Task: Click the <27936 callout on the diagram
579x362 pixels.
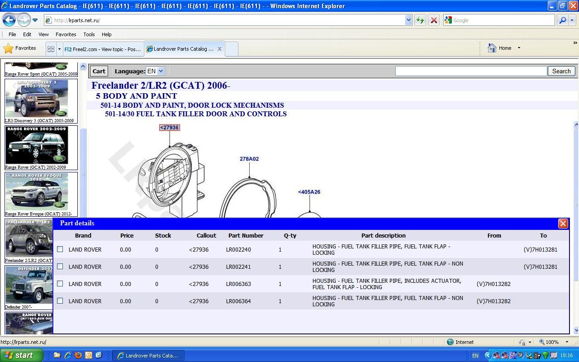Action: pyautogui.click(x=170, y=128)
